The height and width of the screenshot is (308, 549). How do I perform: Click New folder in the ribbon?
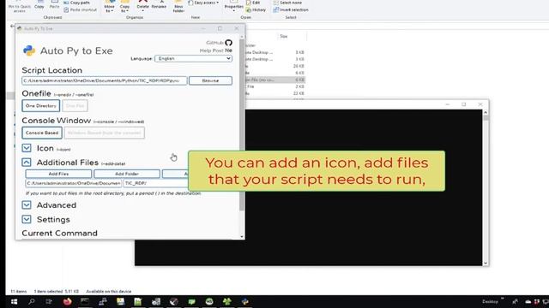click(x=178, y=7)
